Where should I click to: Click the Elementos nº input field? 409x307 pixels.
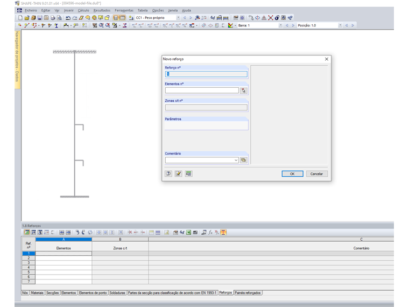click(x=202, y=90)
